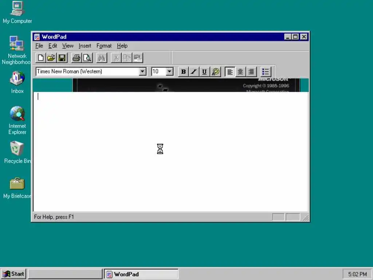Select Internet Explorer desktop icon
This screenshot has width=373, height=280.
point(17,120)
